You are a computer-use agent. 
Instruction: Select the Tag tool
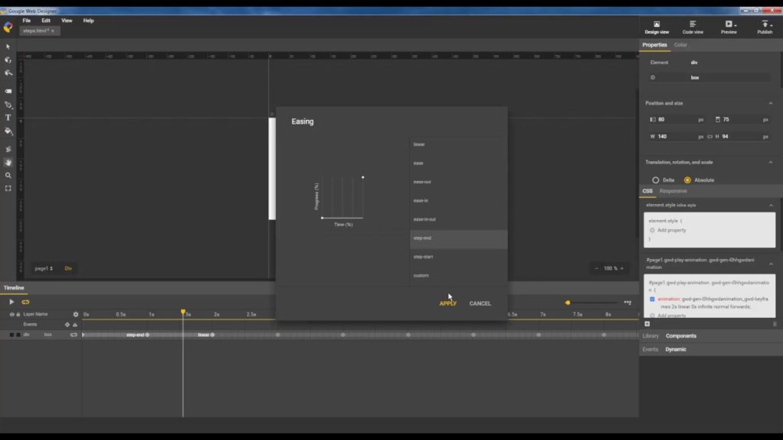pos(8,90)
